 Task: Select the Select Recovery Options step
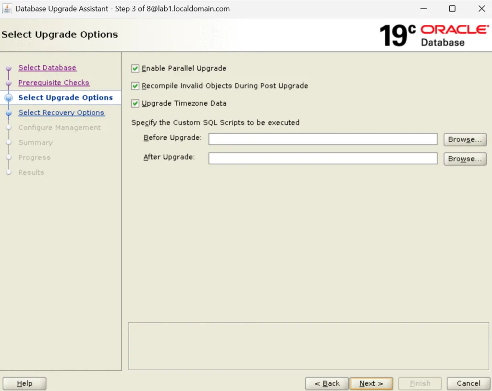61,112
